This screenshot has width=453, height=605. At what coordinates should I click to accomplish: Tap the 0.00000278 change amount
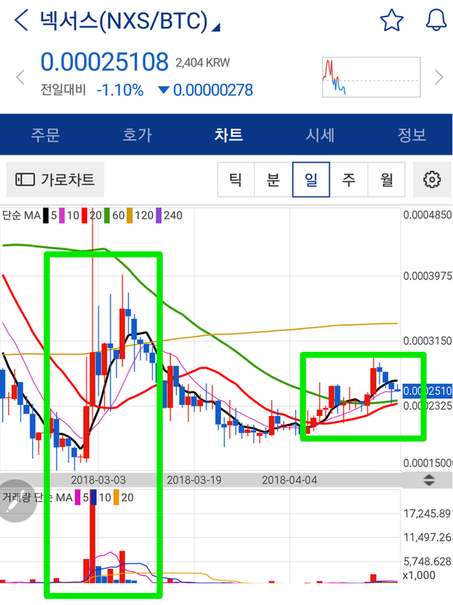(x=213, y=90)
